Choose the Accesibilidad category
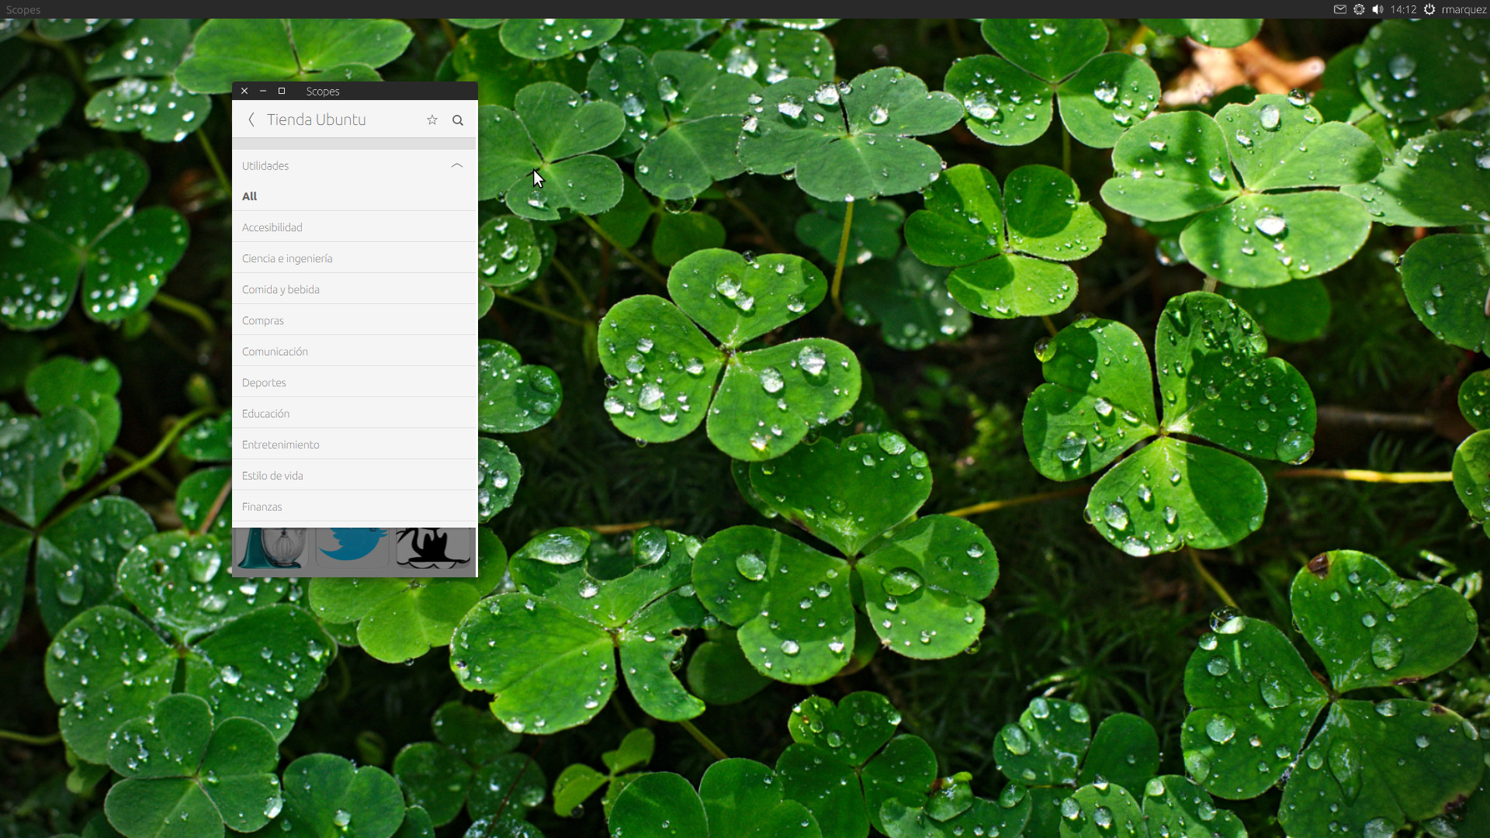This screenshot has height=838, width=1490. coord(272,227)
